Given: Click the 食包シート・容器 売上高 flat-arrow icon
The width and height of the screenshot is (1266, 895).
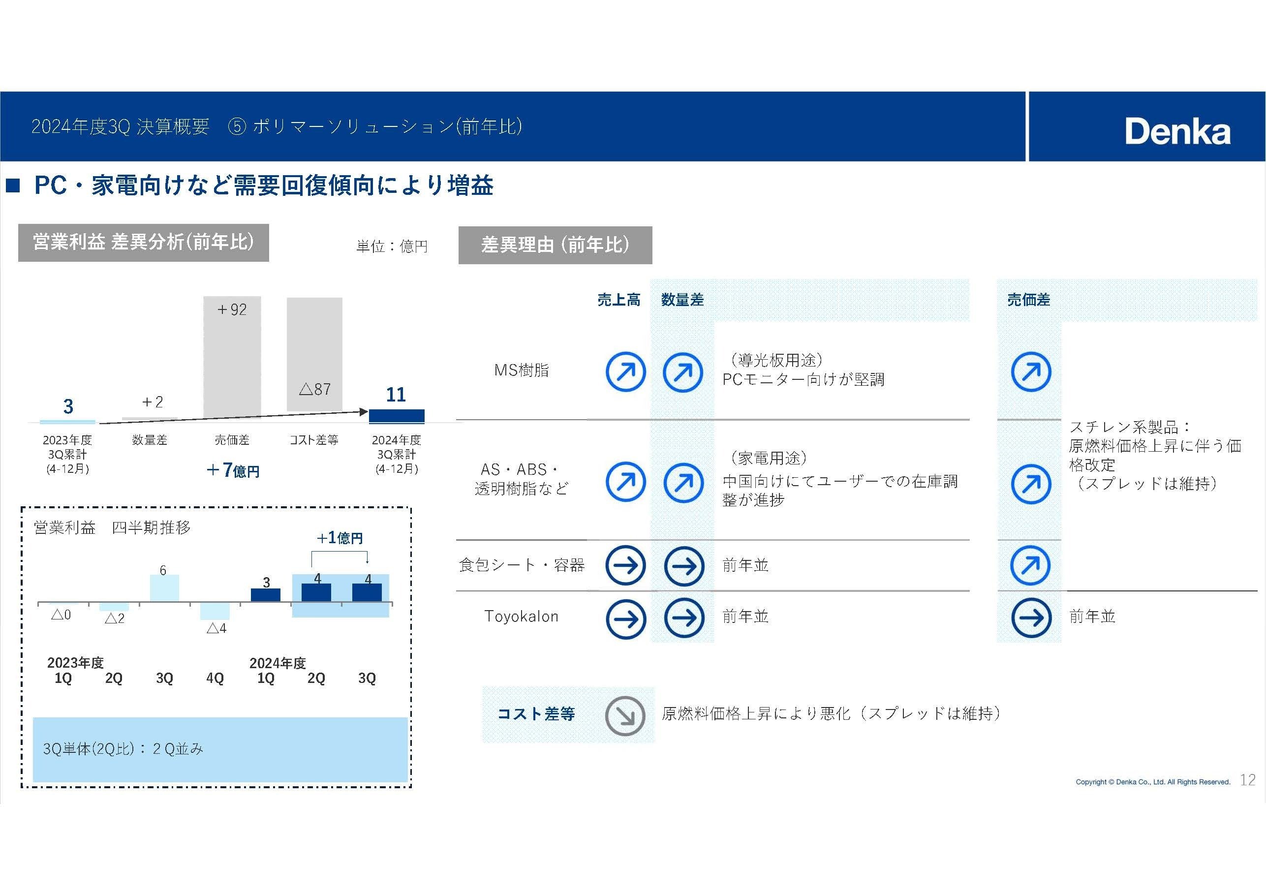Looking at the screenshot, I should tap(625, 565).
